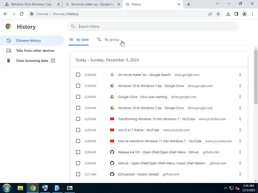Open Chrome's three-dot main menu
The width and height of the screenshot is (258, 193).
252,14
